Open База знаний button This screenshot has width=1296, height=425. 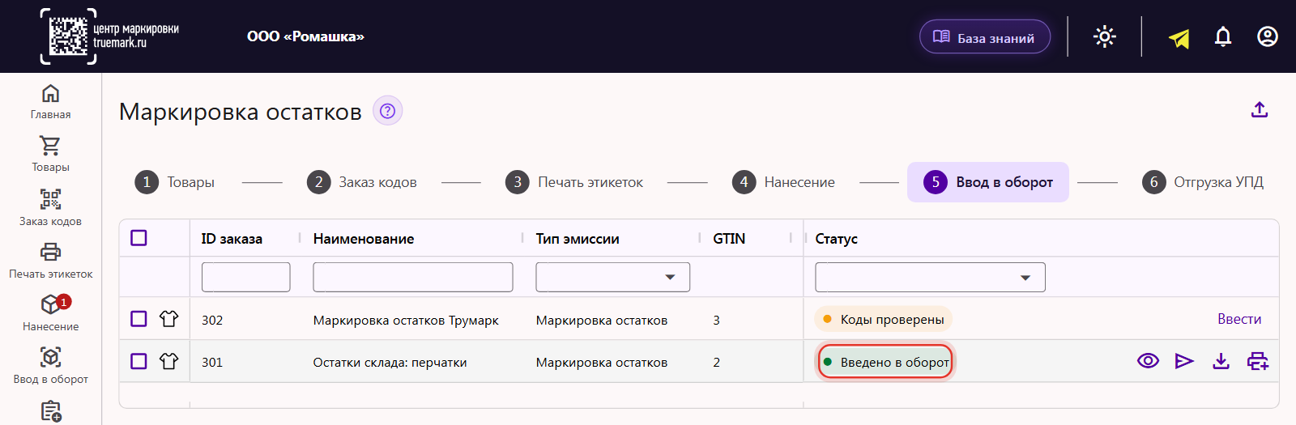point(985,37)
